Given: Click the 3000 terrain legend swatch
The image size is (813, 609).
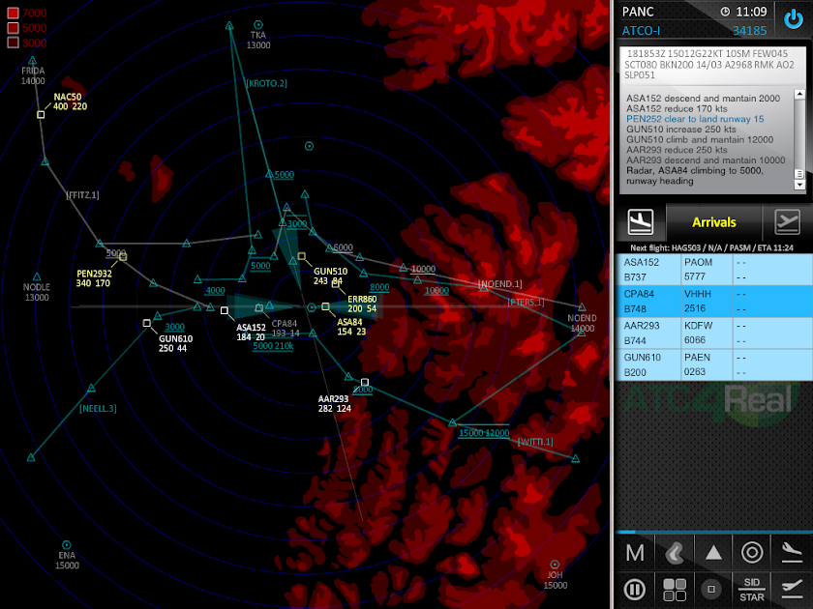Looking at the screenshot, I should click(x=13, y=43).
